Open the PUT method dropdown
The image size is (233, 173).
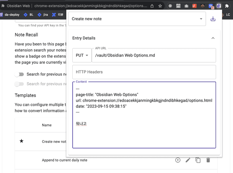point(82,55)
